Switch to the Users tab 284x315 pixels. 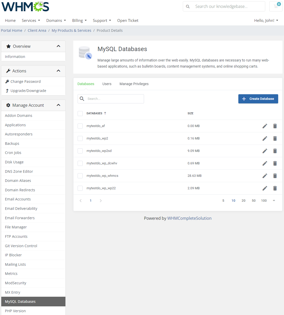[x=107, y=84]
